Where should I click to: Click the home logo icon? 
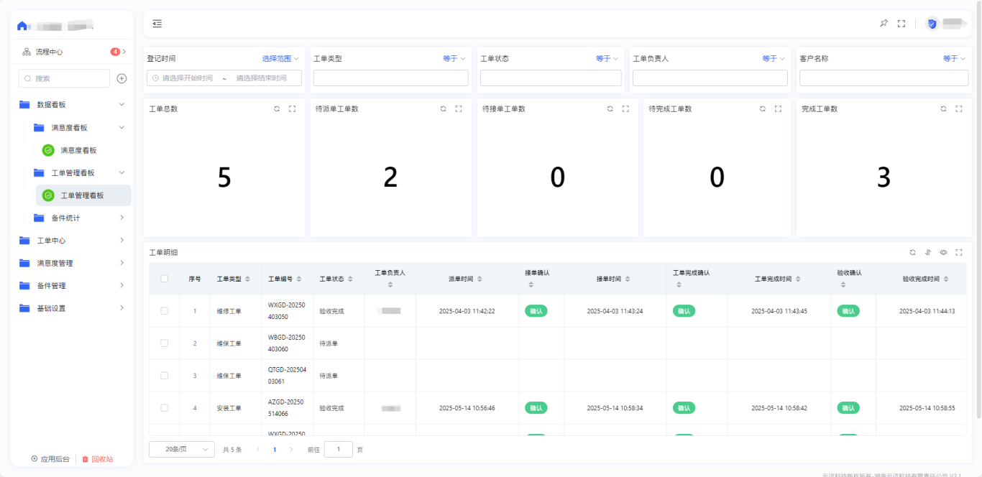[22, 26]
